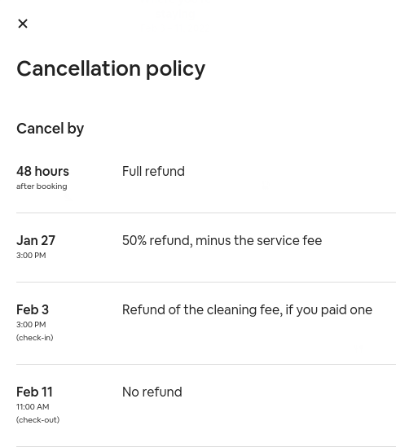Viewport: 396px width, 447px height.
Task: Click the Full refund text
Action: click(153, 171)
